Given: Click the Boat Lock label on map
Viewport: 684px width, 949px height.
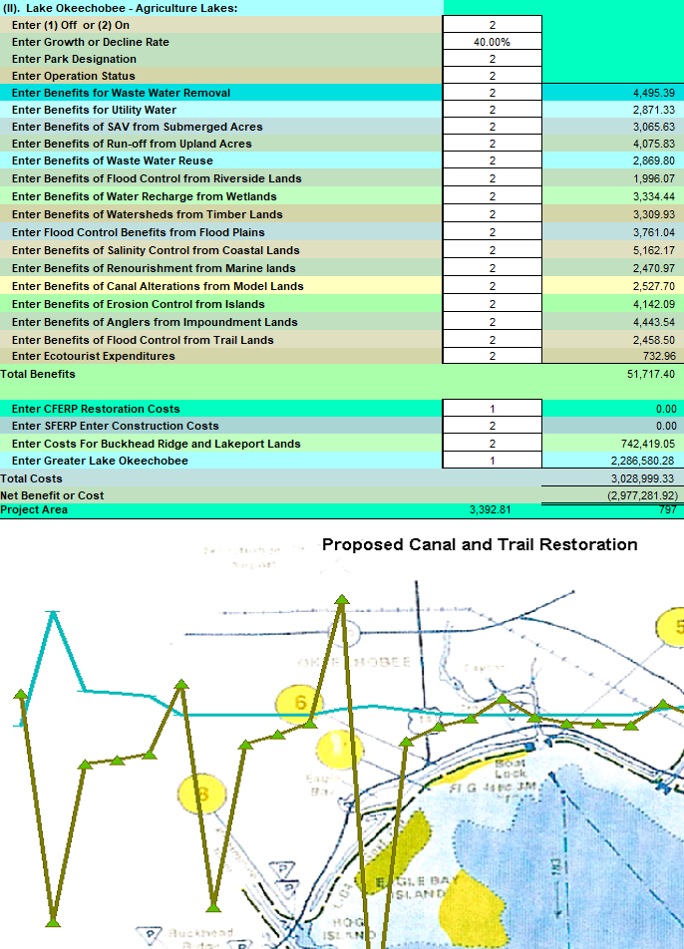Looking at the screenshot, I should (x=510, y=768).
